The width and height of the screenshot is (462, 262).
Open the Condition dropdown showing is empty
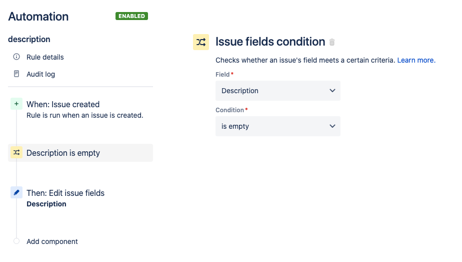click(277, 126)
